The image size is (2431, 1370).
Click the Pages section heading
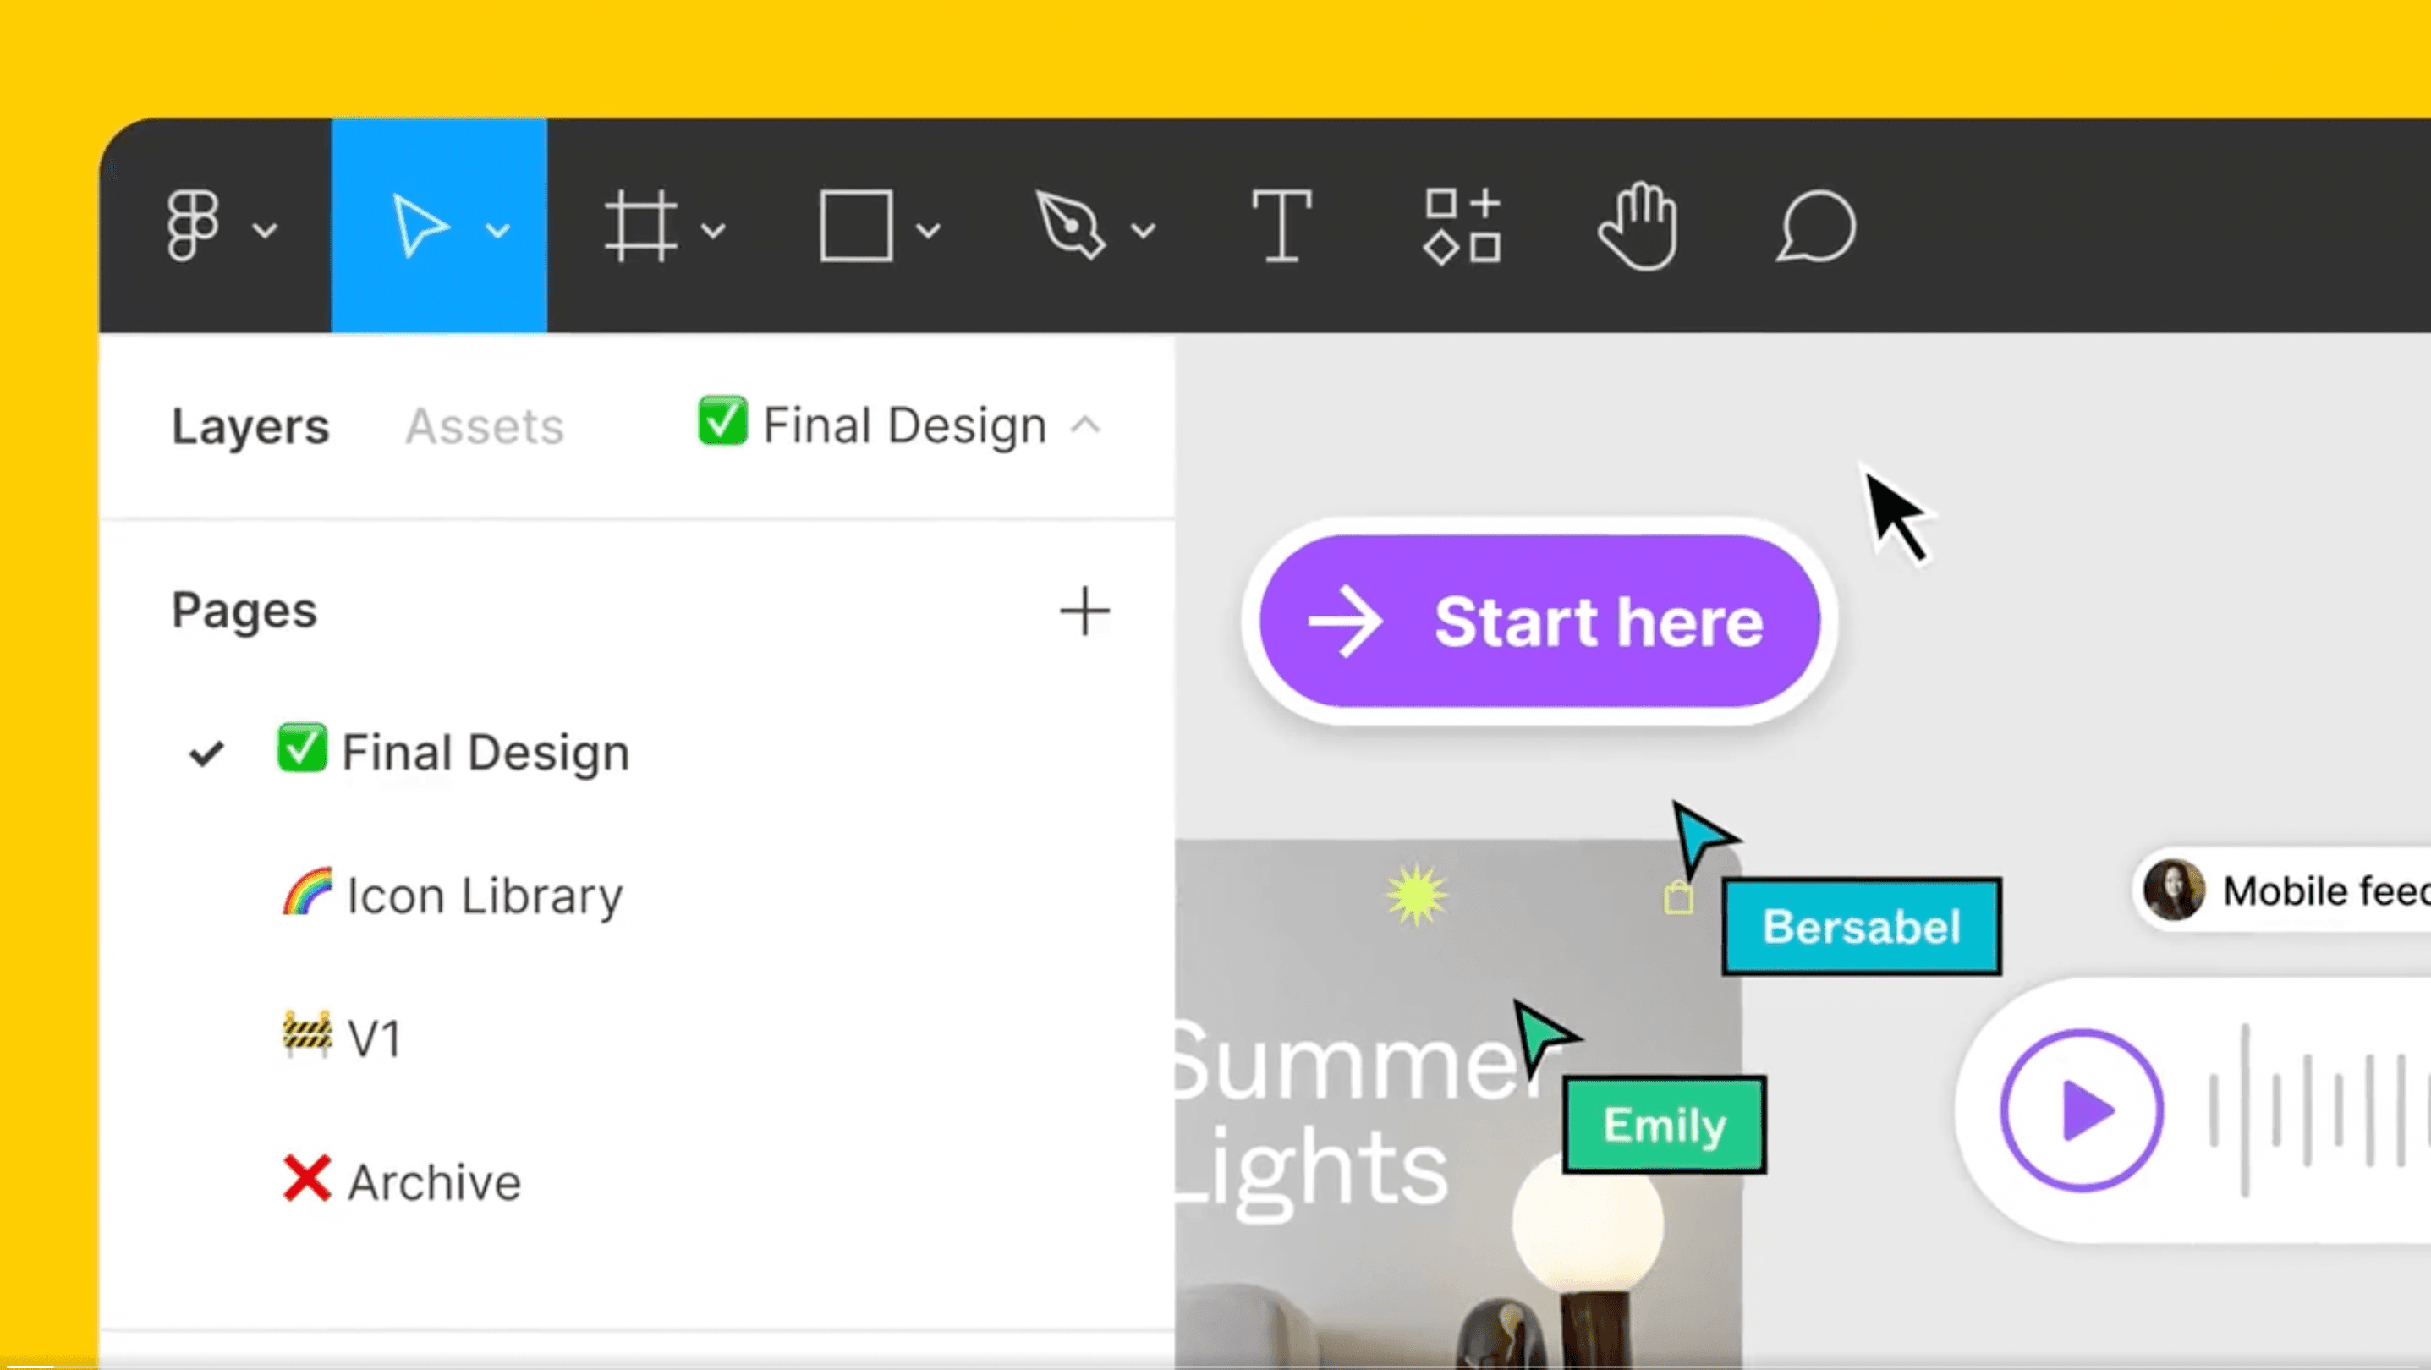(x=244, y=611)
